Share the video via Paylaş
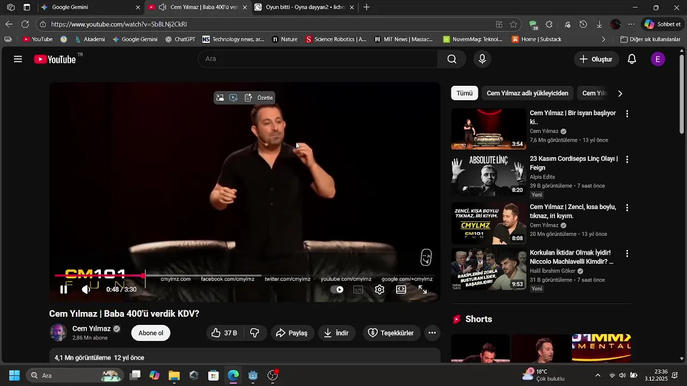Image resolution: width=687 pixels, height=386 pixels. tap(292, 333)
